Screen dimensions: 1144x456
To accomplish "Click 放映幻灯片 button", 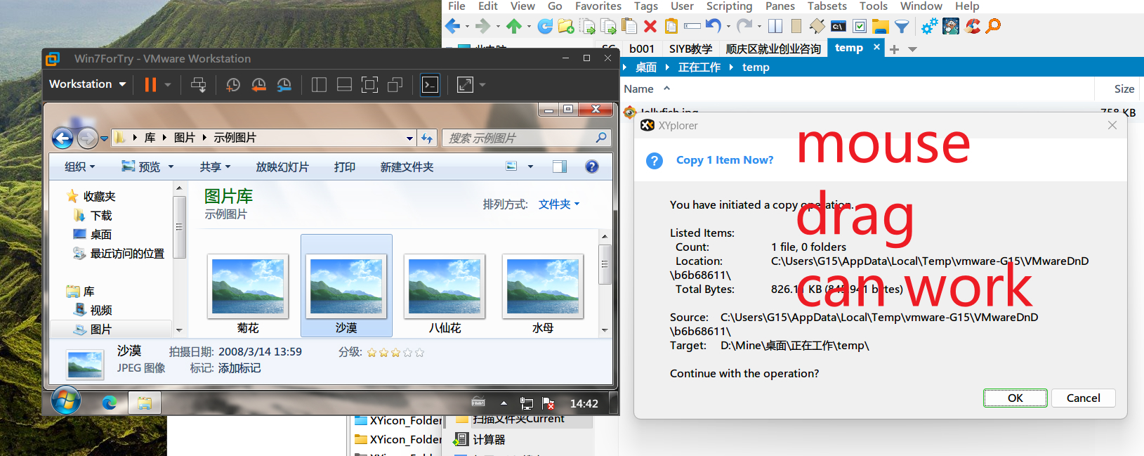I will coord(282,167).
